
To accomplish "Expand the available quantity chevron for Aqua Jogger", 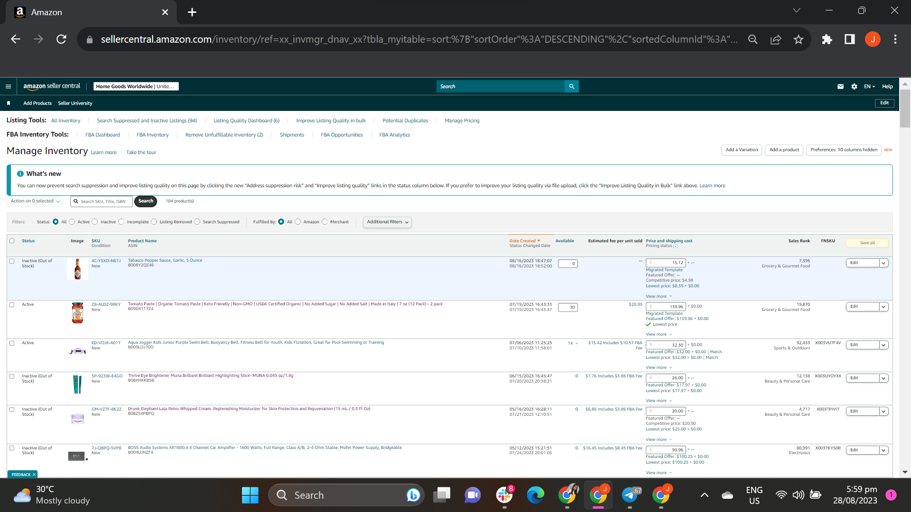I will click(x=576, y=343).
